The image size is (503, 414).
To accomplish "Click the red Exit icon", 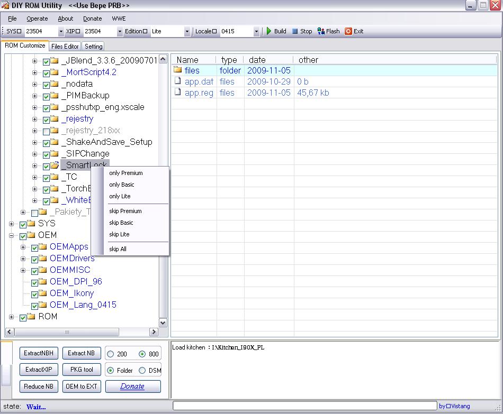I will [x=348, y=31].
